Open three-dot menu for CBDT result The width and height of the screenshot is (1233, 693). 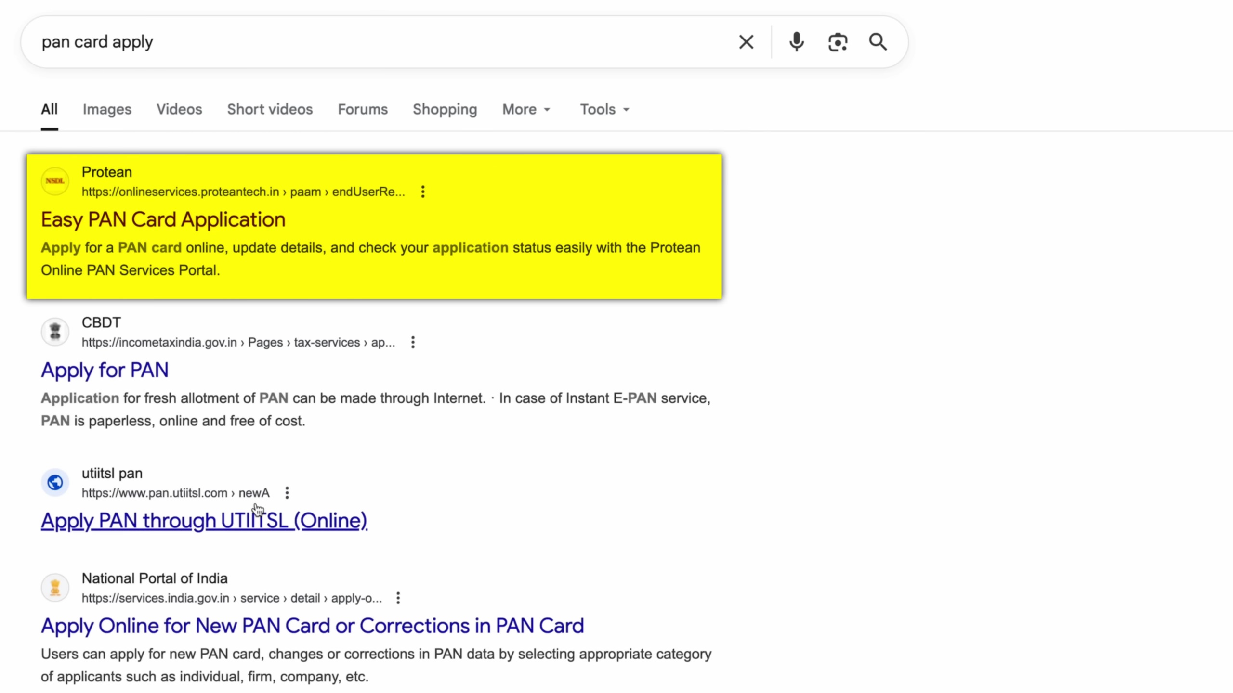pos(413,343)
